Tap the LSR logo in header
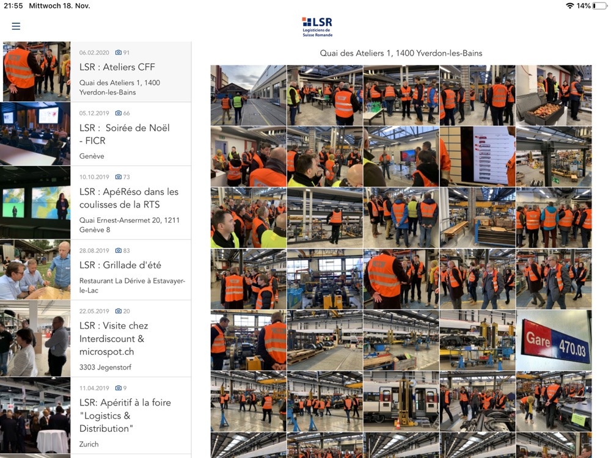The image size is (611, 458). click(x=317, y=27)
